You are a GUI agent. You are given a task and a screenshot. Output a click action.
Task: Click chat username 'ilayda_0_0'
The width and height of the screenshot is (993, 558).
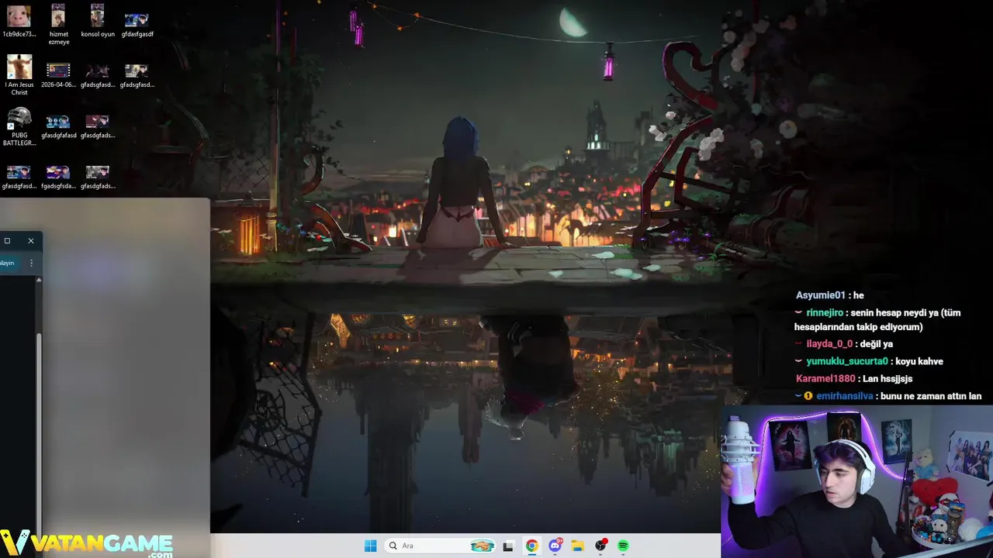point(829,344)
